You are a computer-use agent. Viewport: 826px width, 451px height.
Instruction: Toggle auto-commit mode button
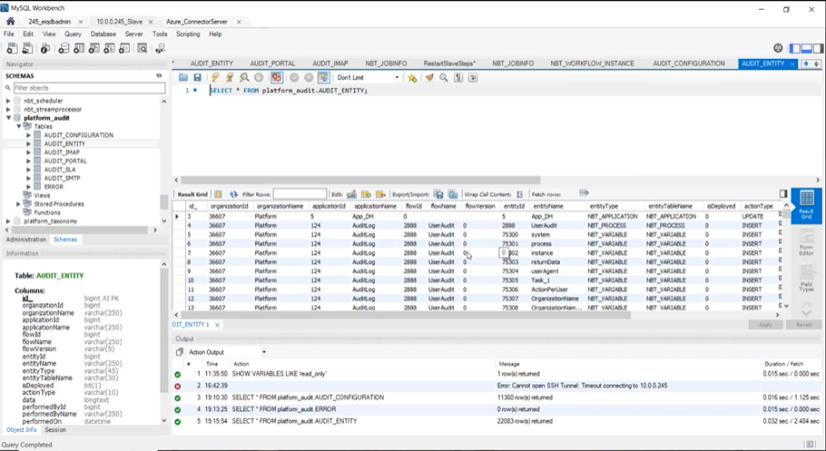(x=323, y=77)
